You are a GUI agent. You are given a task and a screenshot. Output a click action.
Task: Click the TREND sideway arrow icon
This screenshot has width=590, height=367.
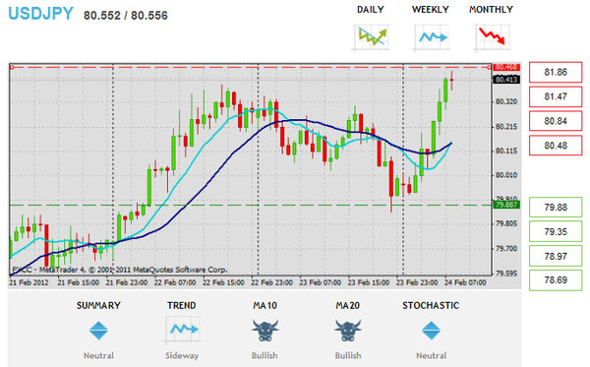pos(182,330)
